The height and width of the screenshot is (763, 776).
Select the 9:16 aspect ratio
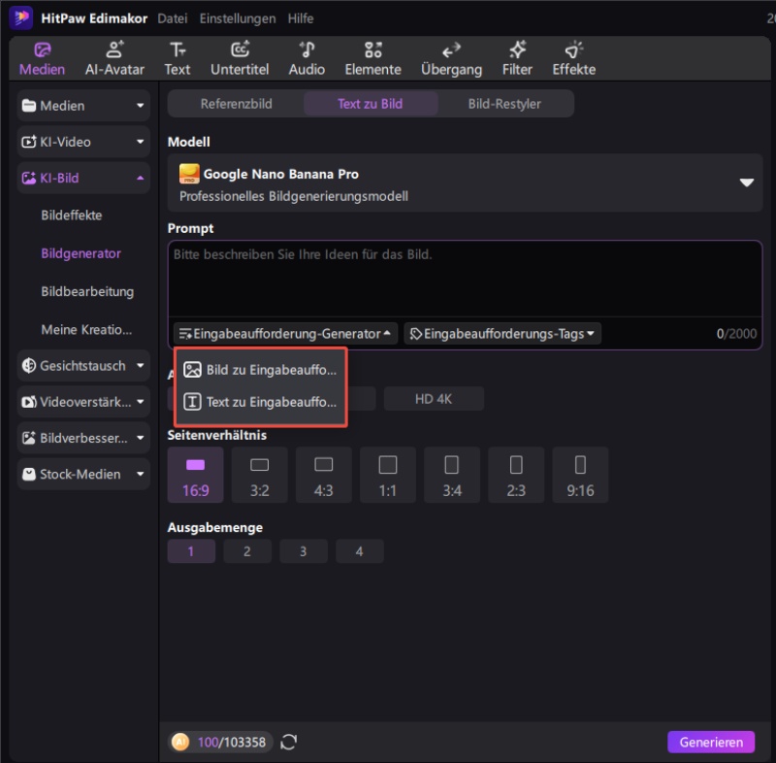point(580,475)
